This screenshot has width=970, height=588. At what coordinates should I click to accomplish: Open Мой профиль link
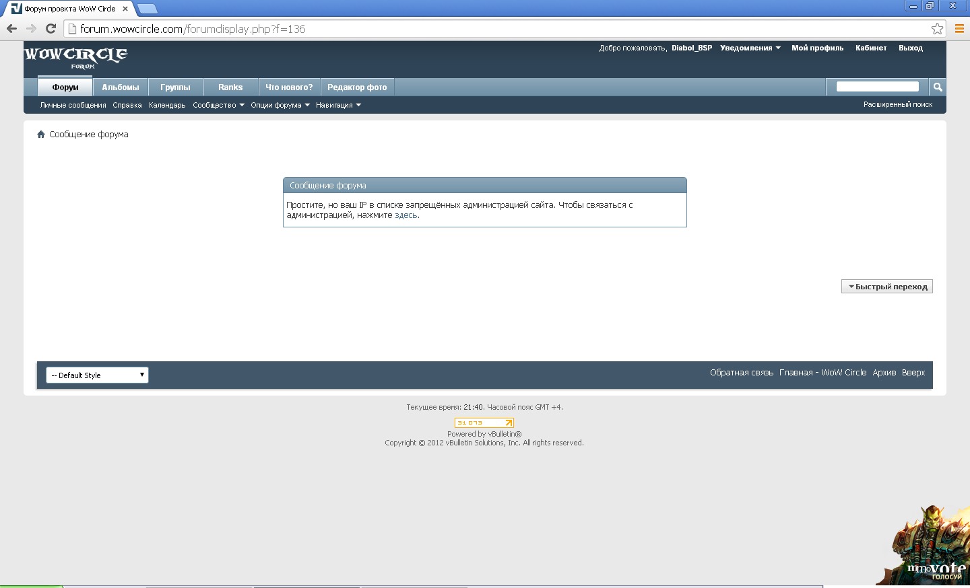click(x=817, y=48)
